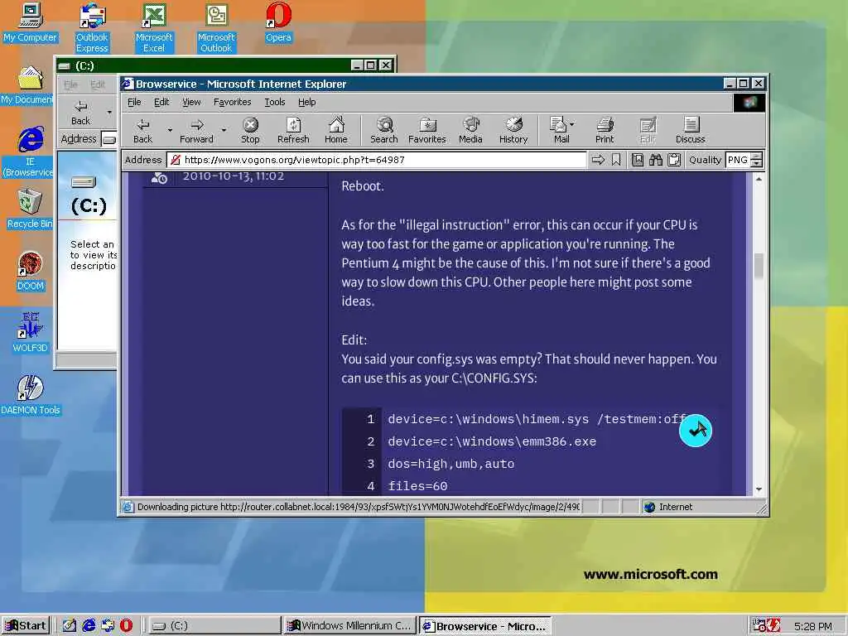Click the vertical scrollbar thumb
The width and height of the screenshot is (848, 636).
[x=759, y=266]
